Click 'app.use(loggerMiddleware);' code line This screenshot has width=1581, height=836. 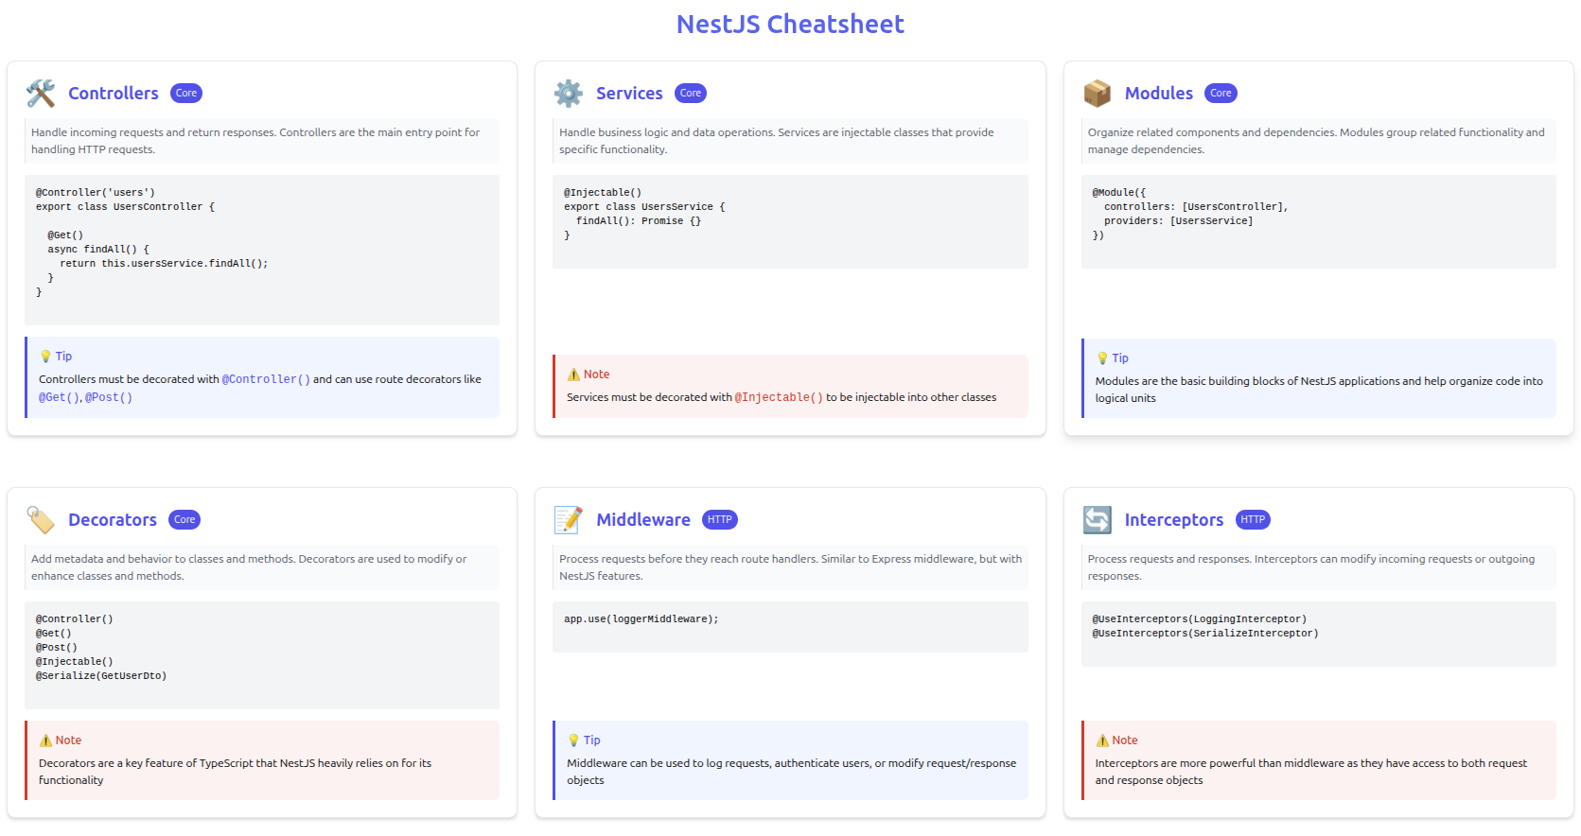641,619
